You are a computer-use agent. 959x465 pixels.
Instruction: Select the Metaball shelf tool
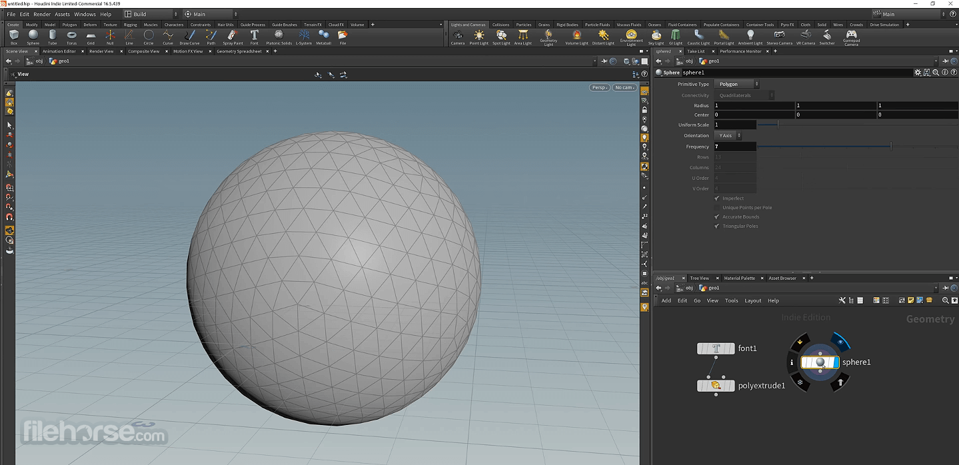pyautogui.click(x=323, y=37)
